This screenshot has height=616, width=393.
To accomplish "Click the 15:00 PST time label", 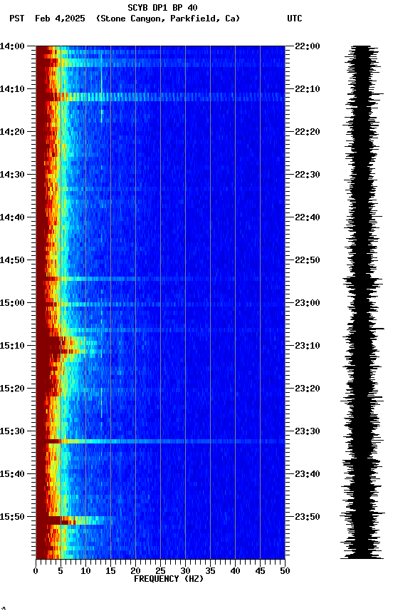I will pos(12,303).
